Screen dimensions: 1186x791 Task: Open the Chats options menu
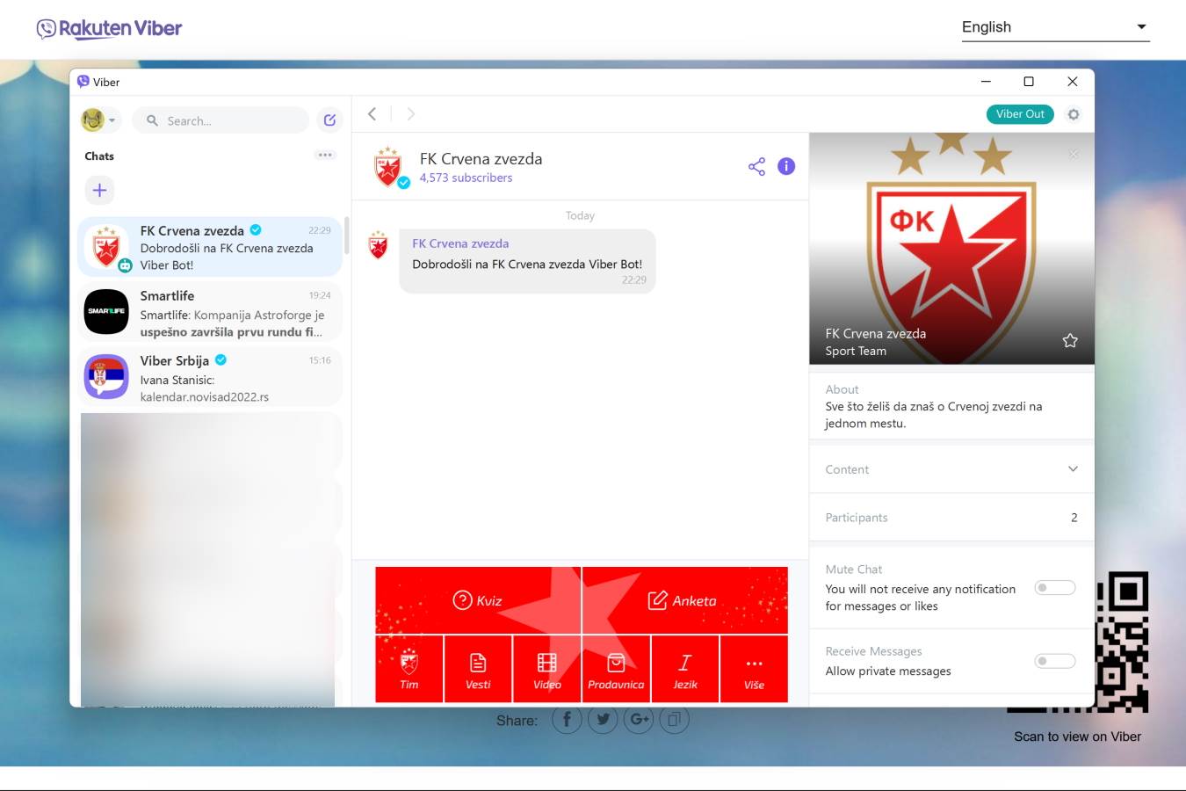click(325, 155)
